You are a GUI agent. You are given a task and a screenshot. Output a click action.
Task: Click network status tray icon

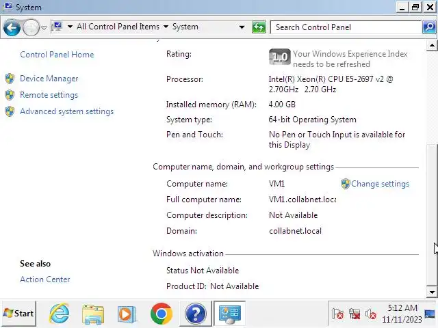tap(355, 314)
